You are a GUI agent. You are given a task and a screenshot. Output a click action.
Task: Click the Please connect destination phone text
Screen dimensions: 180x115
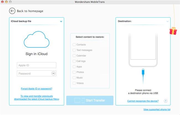click(143, 92)
